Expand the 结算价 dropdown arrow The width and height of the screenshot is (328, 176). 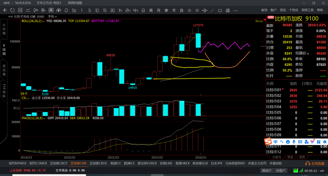coord(308,54)
